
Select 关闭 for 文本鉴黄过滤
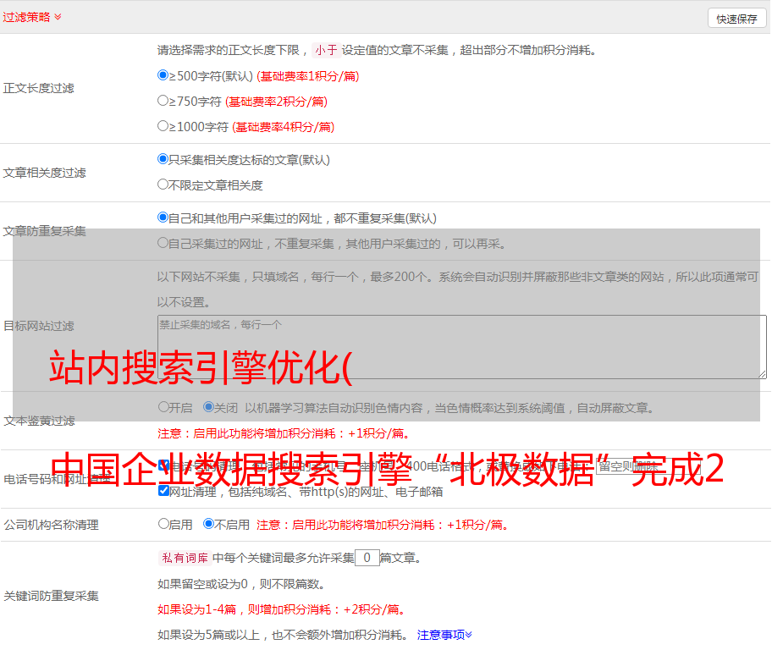tap(209, 407)
